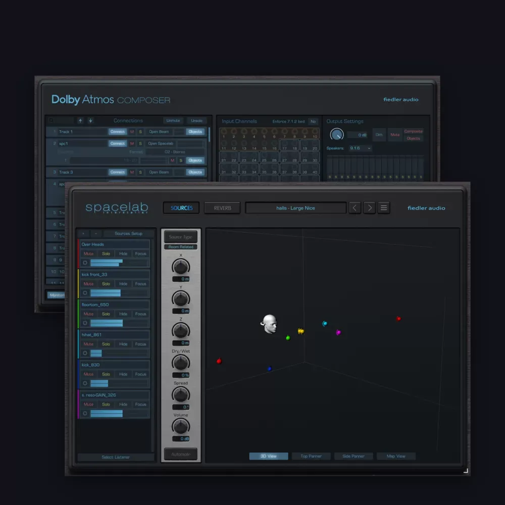Switch to the REVERB tab
The height and width of the screenshot is (505, 505).
click(x=222, y=208)
